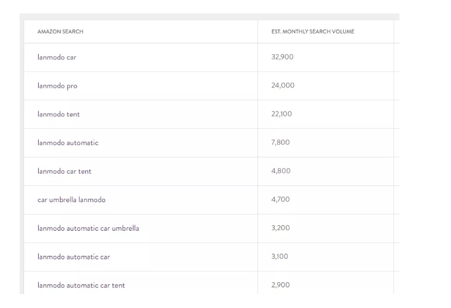Select the 'lanmodo tent' keyword

(58, 114)
